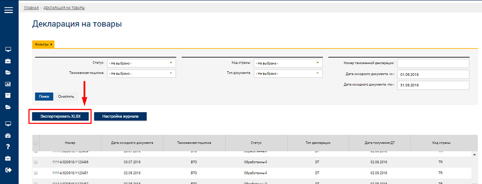This screenshot has width=482, height=184.
Task: Click the briefcase icon above the sign-out icon
Action: [x=8, y=158]
